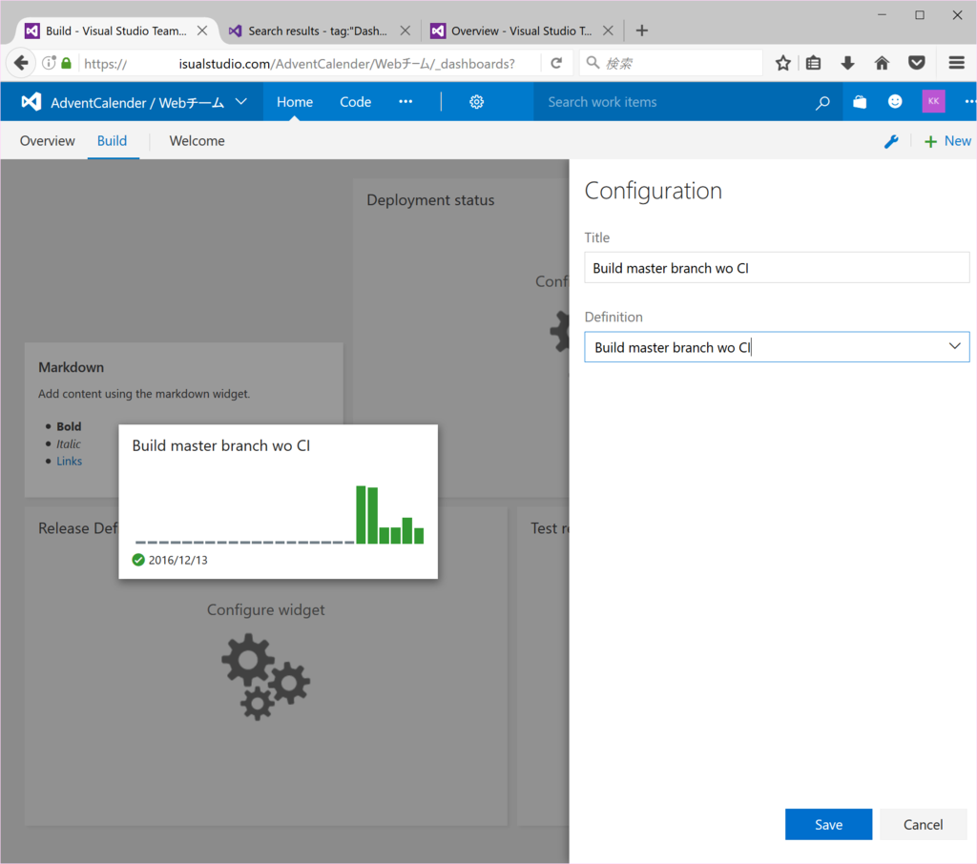977x864 pixels.
Task: Open the marketplace shopping bag icon
Action: click(860, 101)
